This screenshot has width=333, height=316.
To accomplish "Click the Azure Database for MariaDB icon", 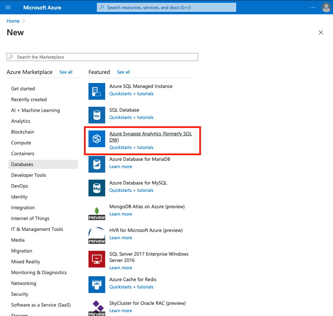I will tap(96, 164).
